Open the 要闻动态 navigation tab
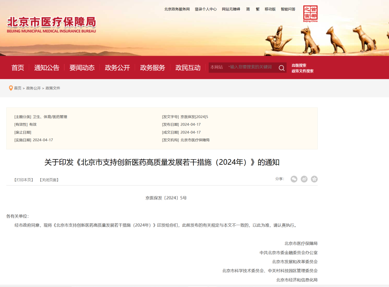The image size is (389, 287). 82,68
